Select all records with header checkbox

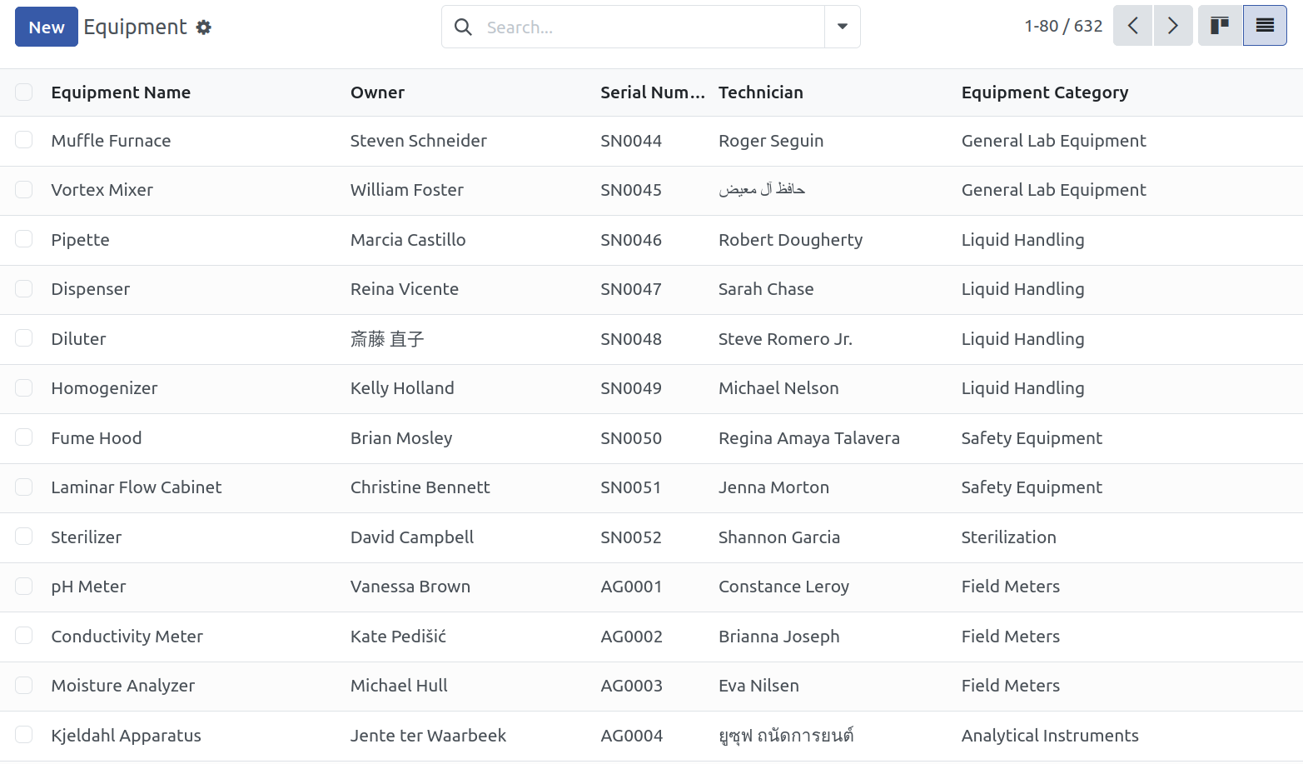(24, 92)
